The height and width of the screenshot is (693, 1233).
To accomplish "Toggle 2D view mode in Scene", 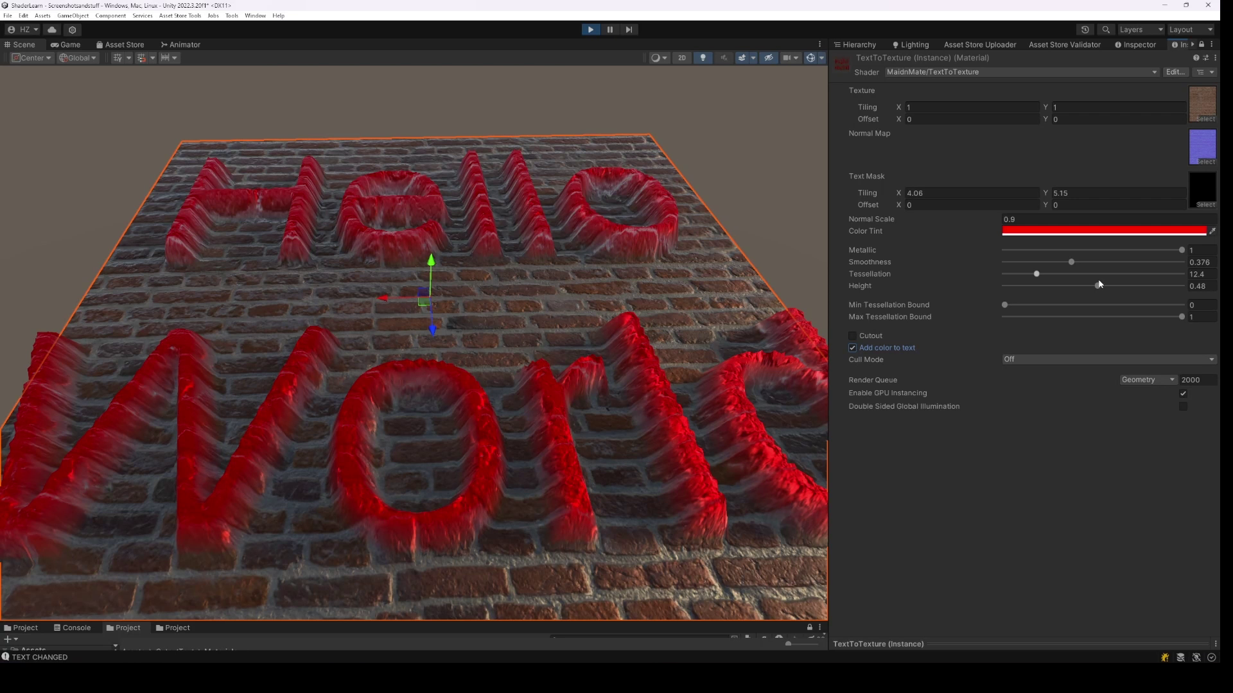I will click(x=682, y=58).
